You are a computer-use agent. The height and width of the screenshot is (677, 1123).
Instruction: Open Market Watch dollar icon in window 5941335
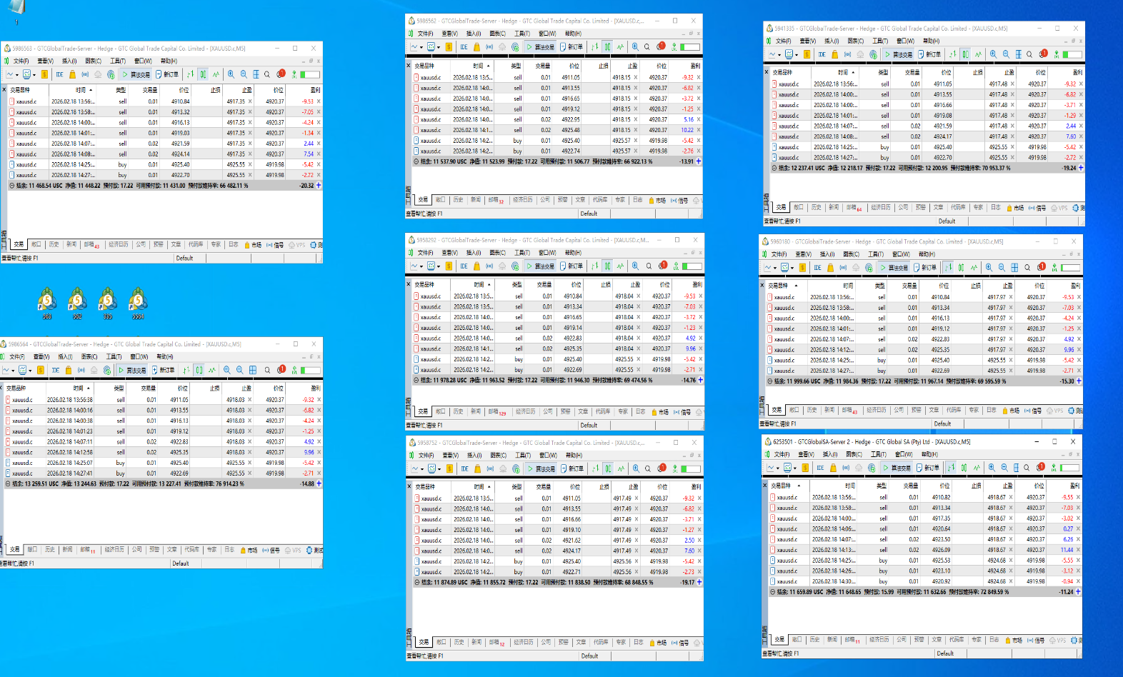pos(807,54)
